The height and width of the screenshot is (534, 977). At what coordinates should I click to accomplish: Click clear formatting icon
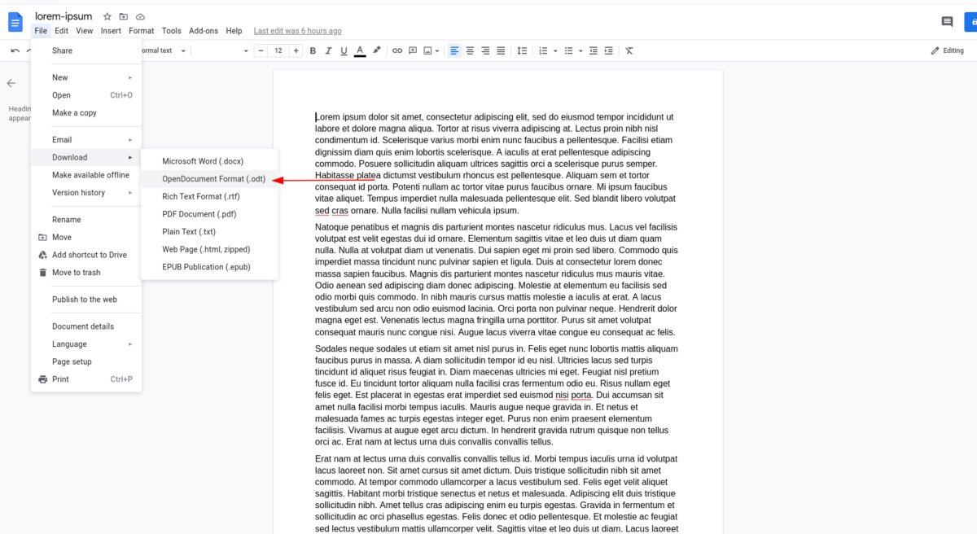point(629,50)
